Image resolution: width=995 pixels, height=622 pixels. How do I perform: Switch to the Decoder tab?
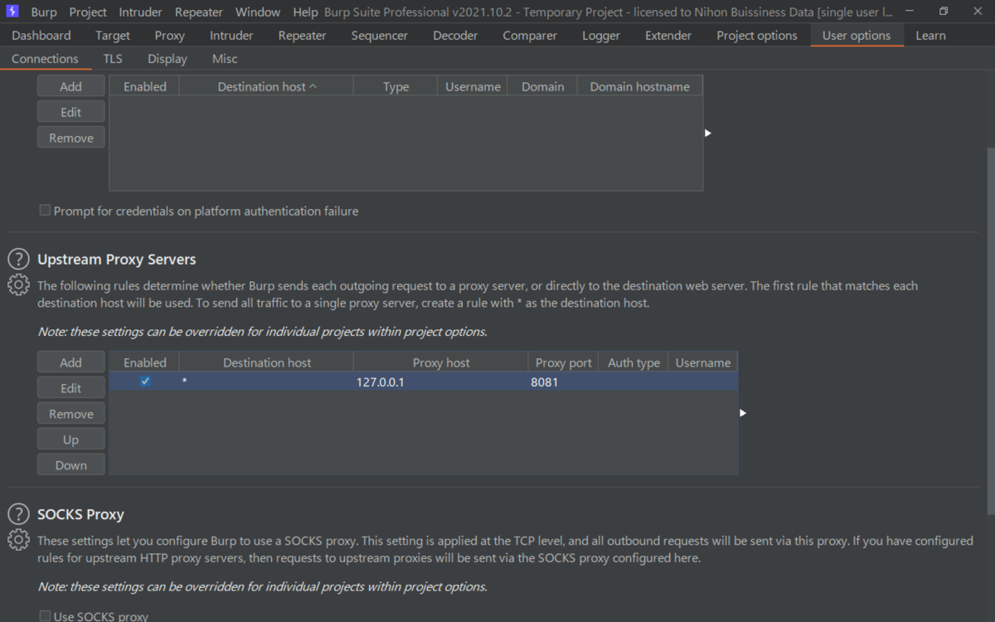tap(456, 36)
